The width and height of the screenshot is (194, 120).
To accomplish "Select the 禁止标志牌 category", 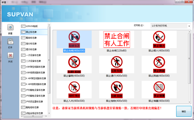I will pos(34,32).
